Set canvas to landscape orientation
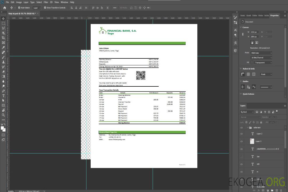 [x=257, y=42]
